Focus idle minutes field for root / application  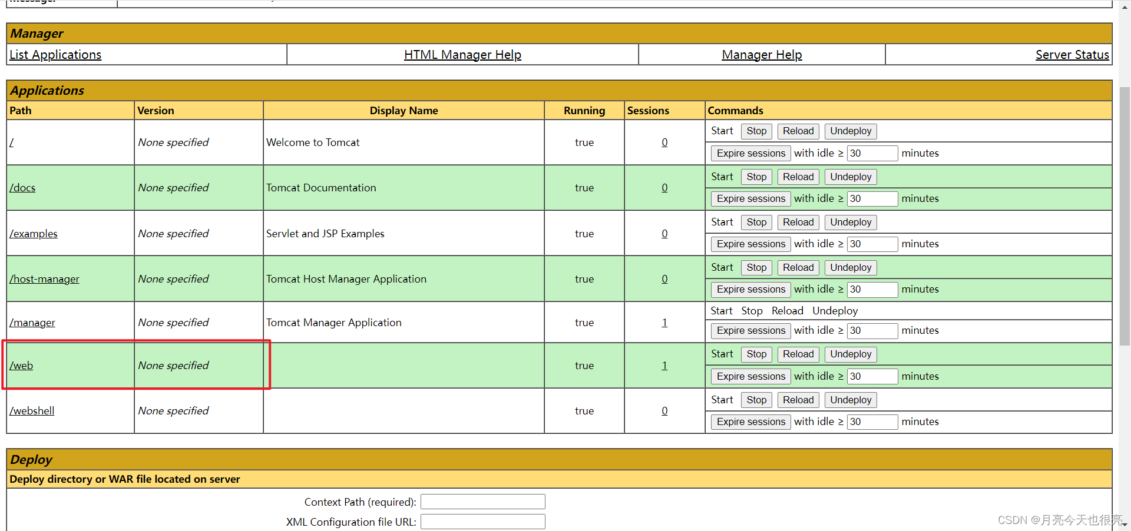[872, 154]
